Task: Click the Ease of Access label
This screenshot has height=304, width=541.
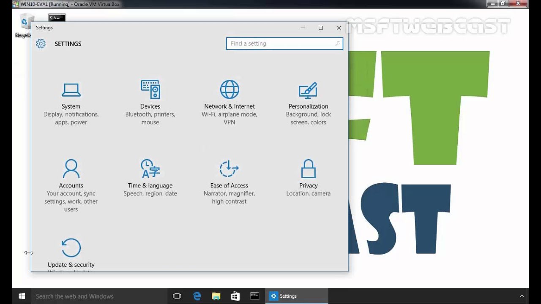Action: [x=229, y=185]
